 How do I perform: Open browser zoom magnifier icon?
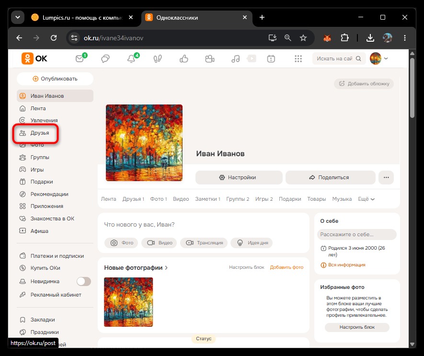tap(288, 38)
